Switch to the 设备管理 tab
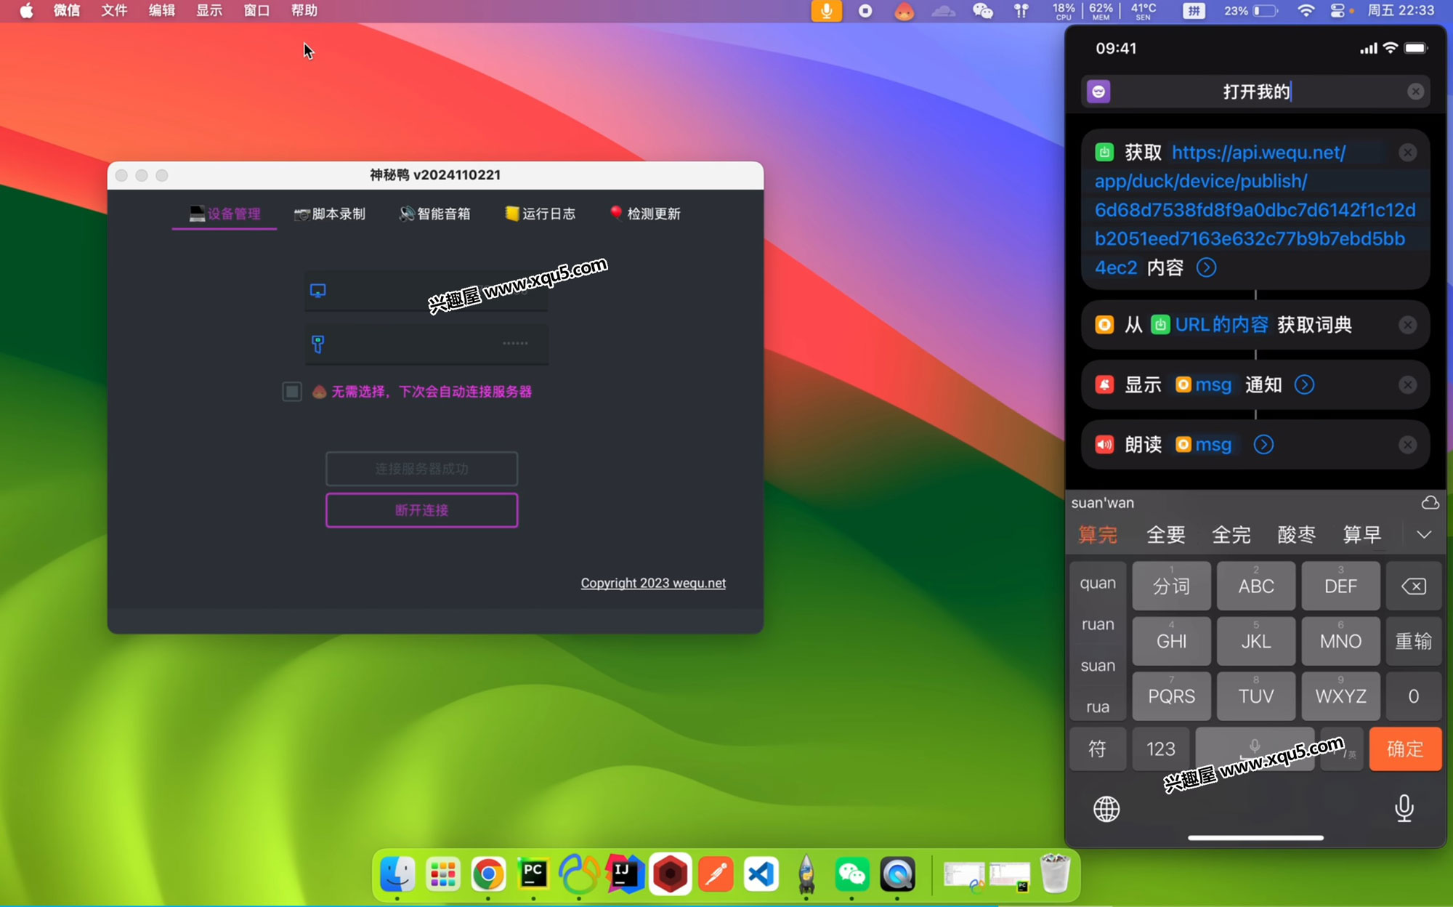 [x=224, y=214]
